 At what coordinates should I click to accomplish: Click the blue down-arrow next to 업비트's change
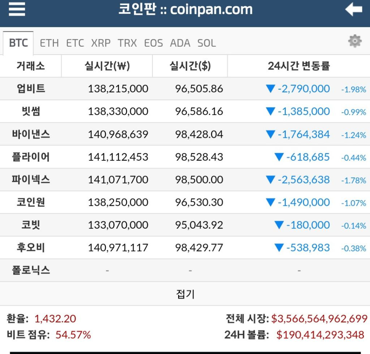point(271,89)
